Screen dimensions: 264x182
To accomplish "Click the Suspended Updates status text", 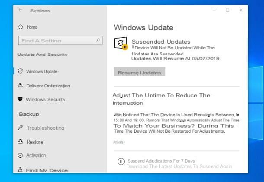I will (x=161, y=42).
